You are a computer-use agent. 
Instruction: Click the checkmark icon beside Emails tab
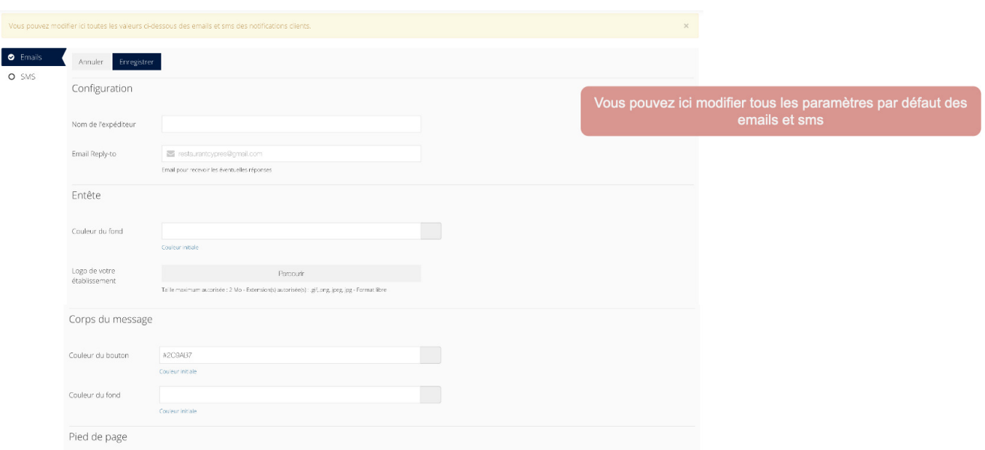[x=11, y=57]
